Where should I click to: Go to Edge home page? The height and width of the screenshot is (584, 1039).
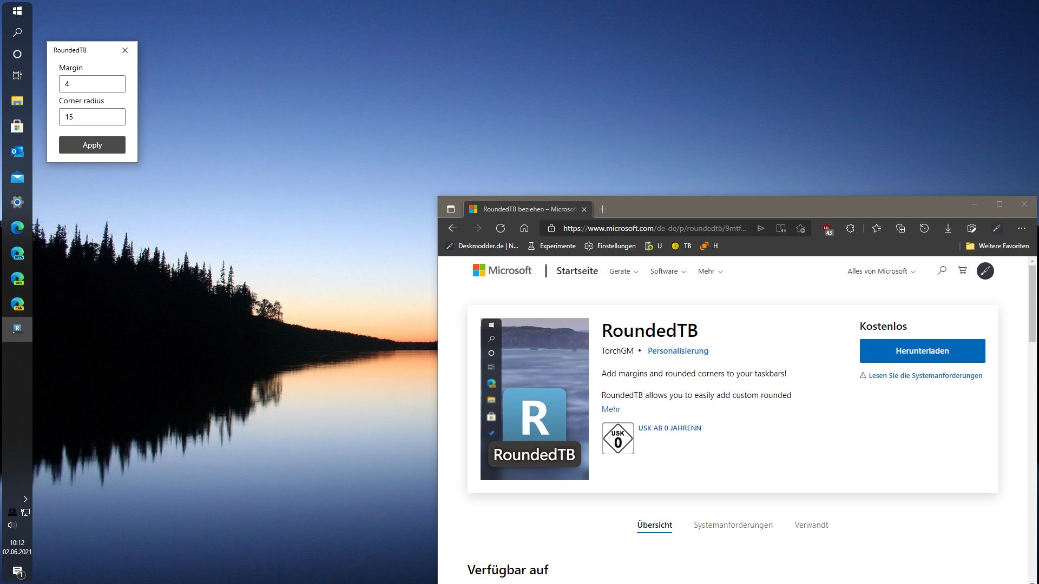tap(524, 228)
